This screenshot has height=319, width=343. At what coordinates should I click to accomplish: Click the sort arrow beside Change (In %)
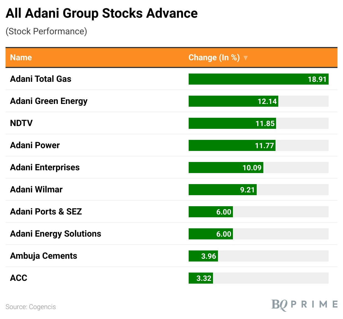coord(245,58)
